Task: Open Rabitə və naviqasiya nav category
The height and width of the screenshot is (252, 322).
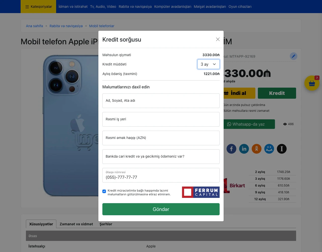Action: tap(135, 7)
